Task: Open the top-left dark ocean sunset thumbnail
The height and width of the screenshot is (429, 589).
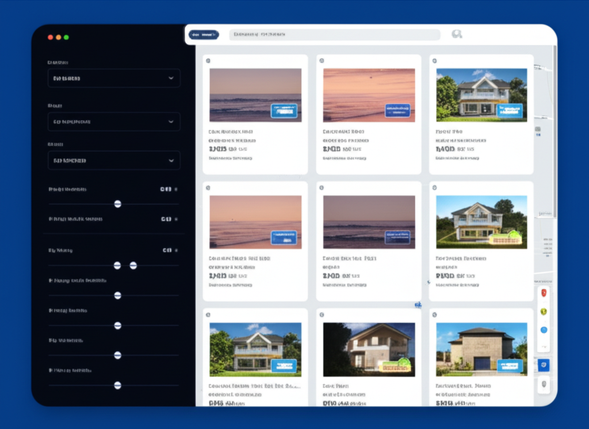Action: pos(255,95)
